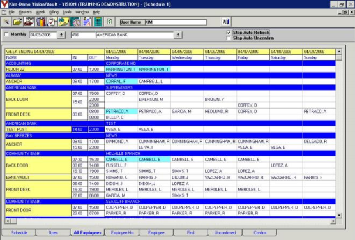Click the exit door icon
This screenshot has height=240, width=355.
(226, 22)
